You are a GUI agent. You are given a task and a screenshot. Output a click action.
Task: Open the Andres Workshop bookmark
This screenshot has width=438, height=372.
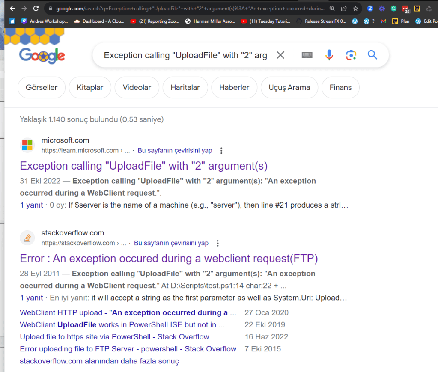[45, 21]
